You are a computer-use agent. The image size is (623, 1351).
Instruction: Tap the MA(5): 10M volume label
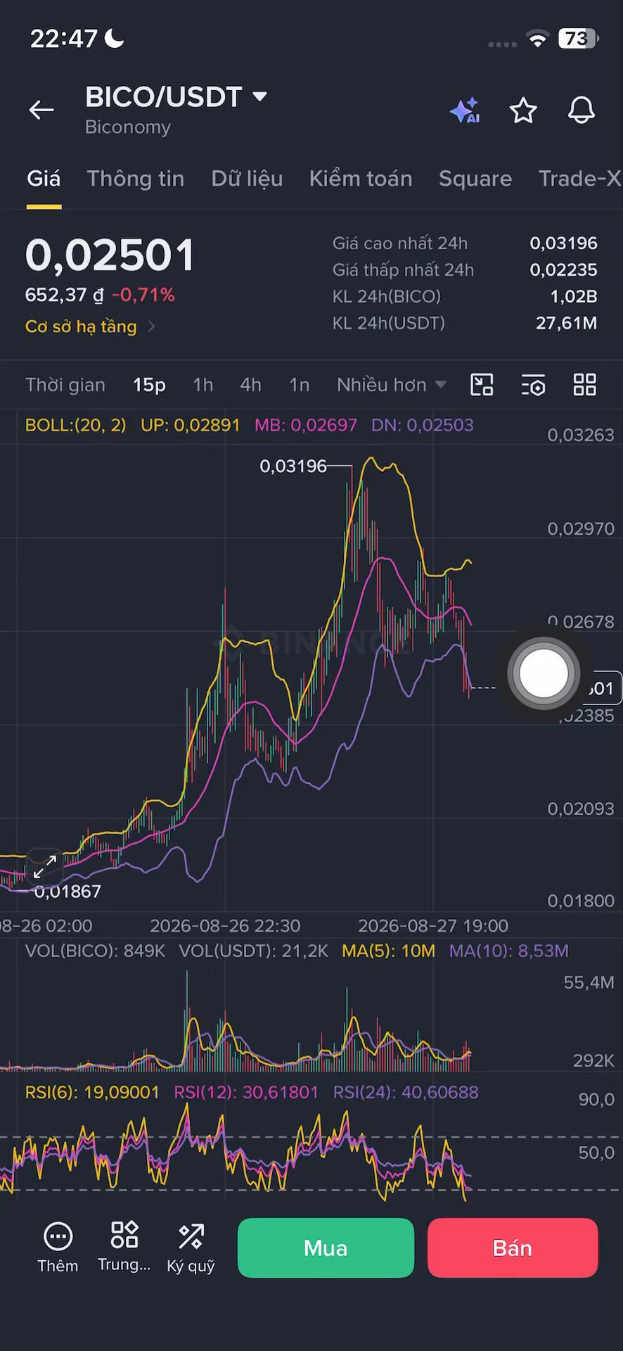click(x=389, y=951)
